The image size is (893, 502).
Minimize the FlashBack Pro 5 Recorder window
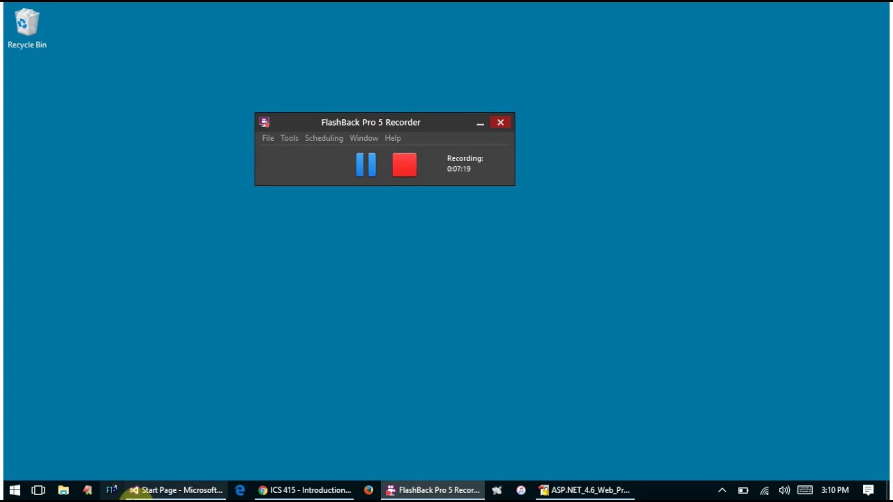point(480,123)
